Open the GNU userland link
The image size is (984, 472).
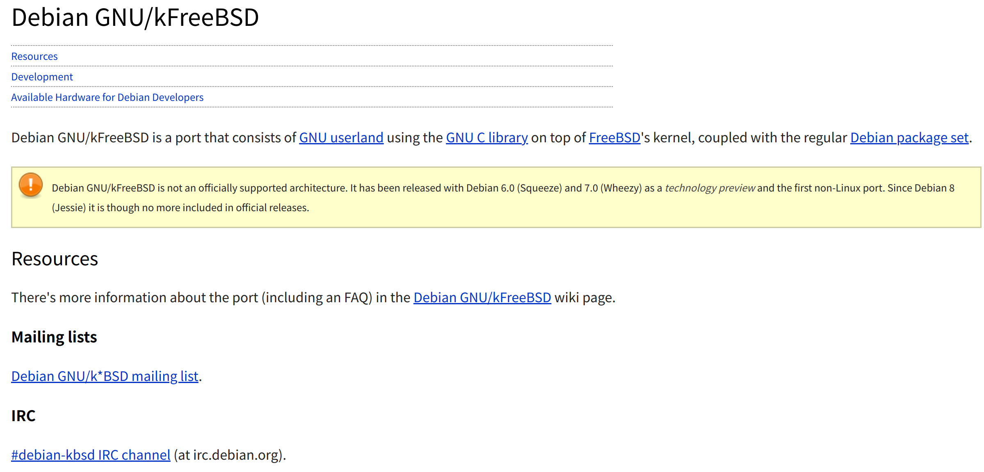341,137
